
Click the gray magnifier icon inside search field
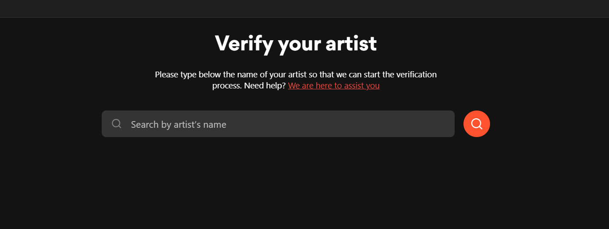coord(117,124)
